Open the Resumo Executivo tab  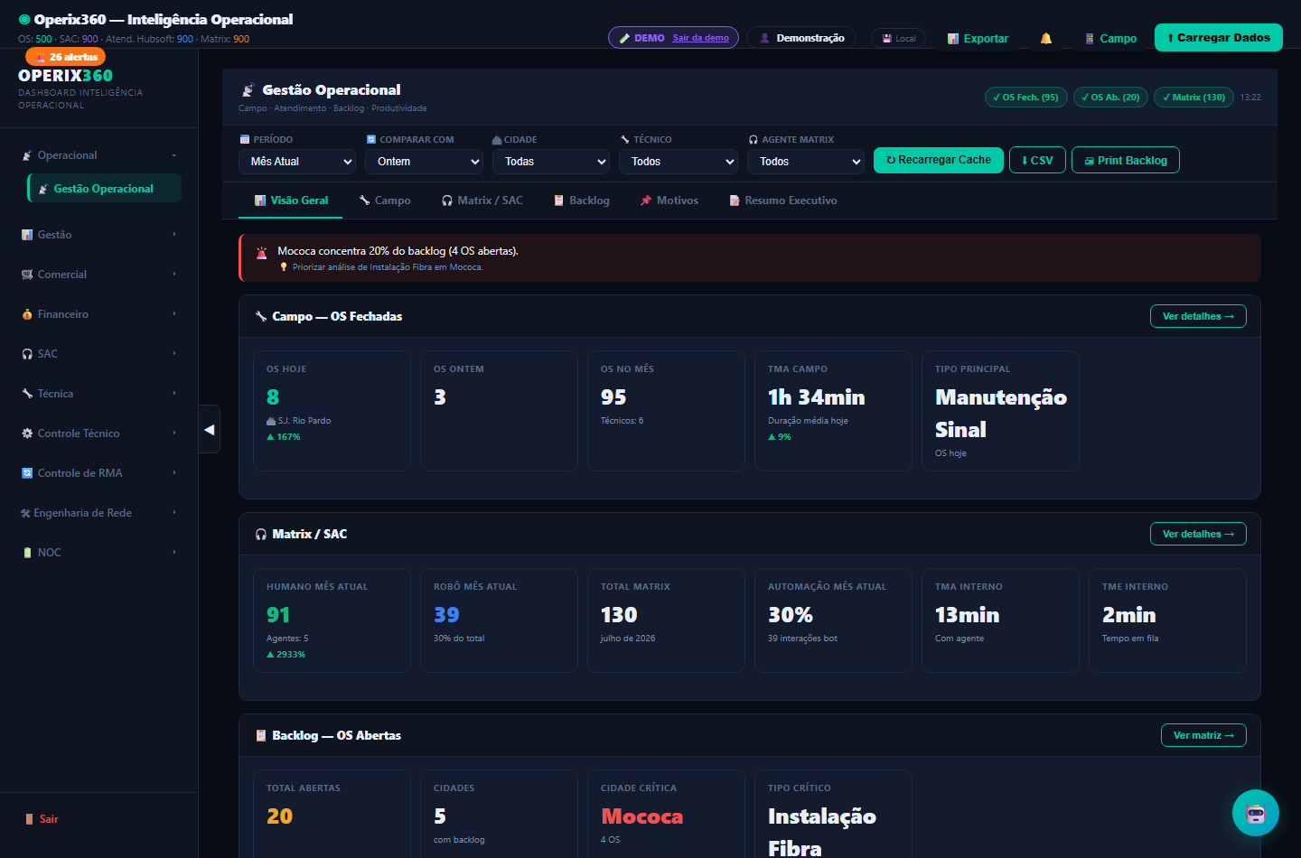click(x=783, y=201)
